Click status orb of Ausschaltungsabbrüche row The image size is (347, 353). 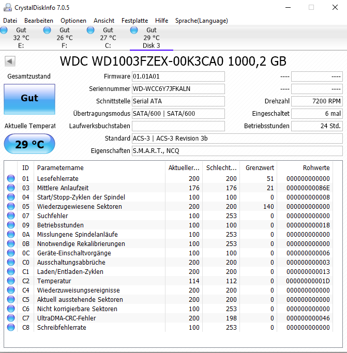11,262
